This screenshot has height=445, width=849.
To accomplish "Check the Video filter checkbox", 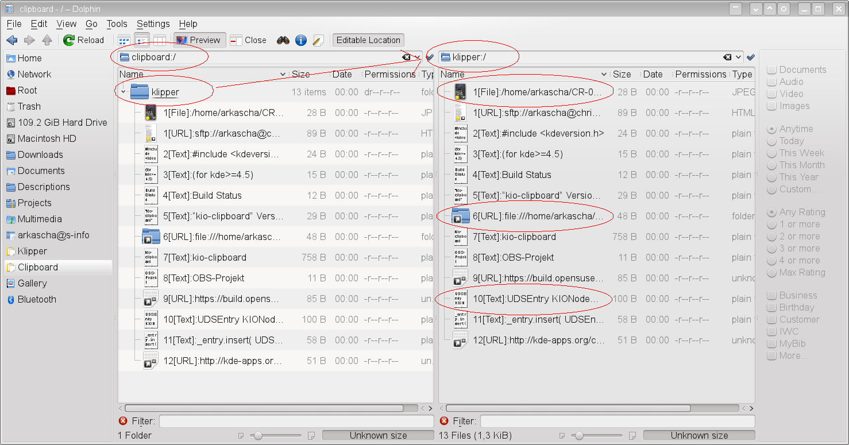I will click(772, 94).
